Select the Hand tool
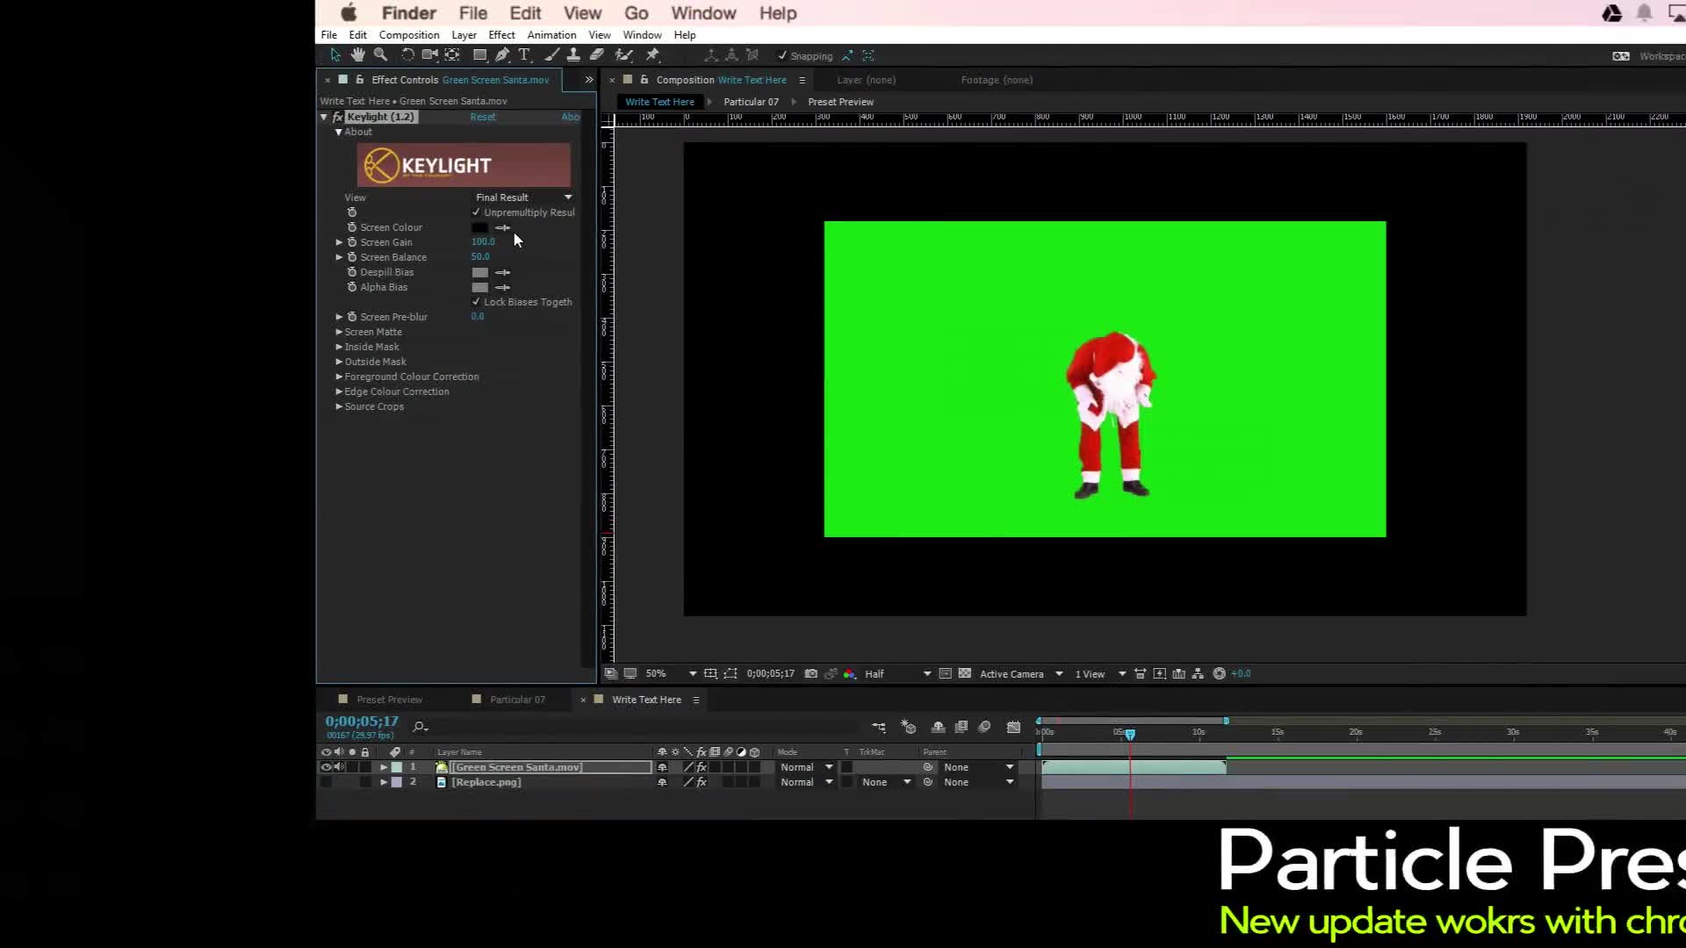Screen dimensions: 1686x948 [357, 55]
